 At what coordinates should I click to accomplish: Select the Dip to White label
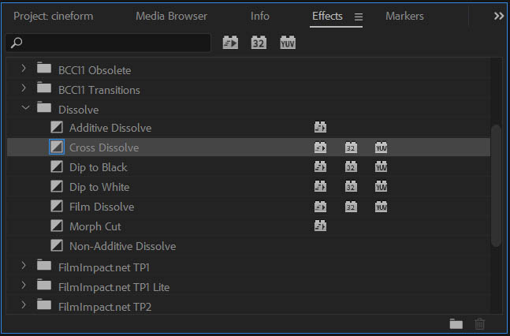pos(99,187)
